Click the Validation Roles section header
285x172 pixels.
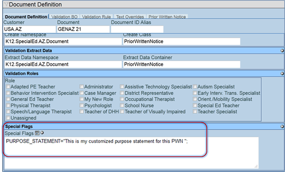click(144, 73)
